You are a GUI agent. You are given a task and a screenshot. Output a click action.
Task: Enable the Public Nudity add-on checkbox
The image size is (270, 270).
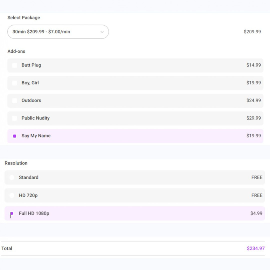[x=14, y=118]
